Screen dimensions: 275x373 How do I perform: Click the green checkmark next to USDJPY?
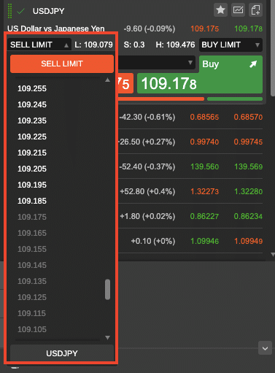tap(21, 11)
